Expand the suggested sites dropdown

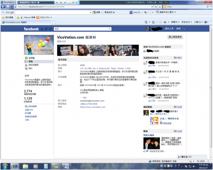pyautogui.click(x=51, y=18)
